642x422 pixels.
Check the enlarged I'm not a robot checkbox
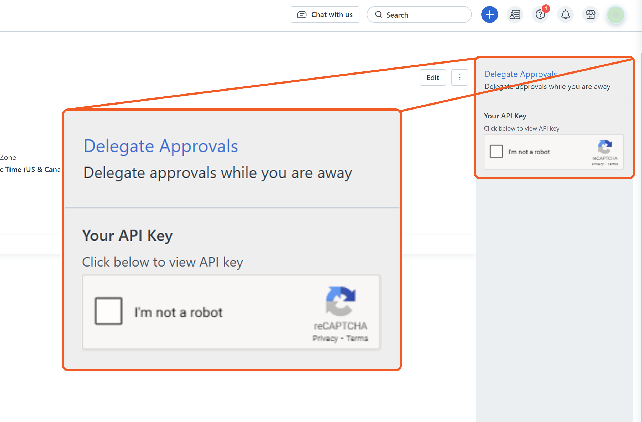tap(108, 311)
